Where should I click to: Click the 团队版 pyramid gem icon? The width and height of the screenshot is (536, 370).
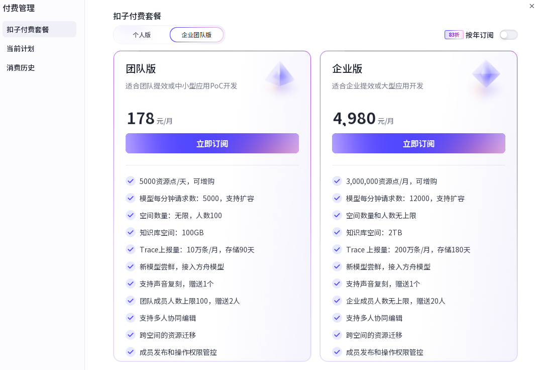[280, 74]
